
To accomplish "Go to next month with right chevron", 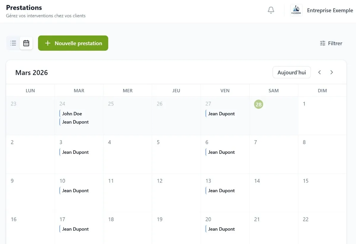I will click(332, 72).
